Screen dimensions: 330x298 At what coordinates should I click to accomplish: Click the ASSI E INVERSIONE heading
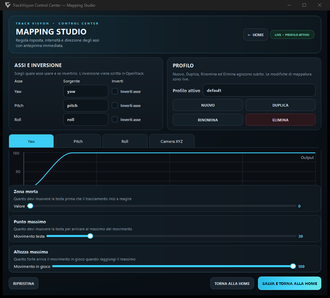[x=38, y=65]
